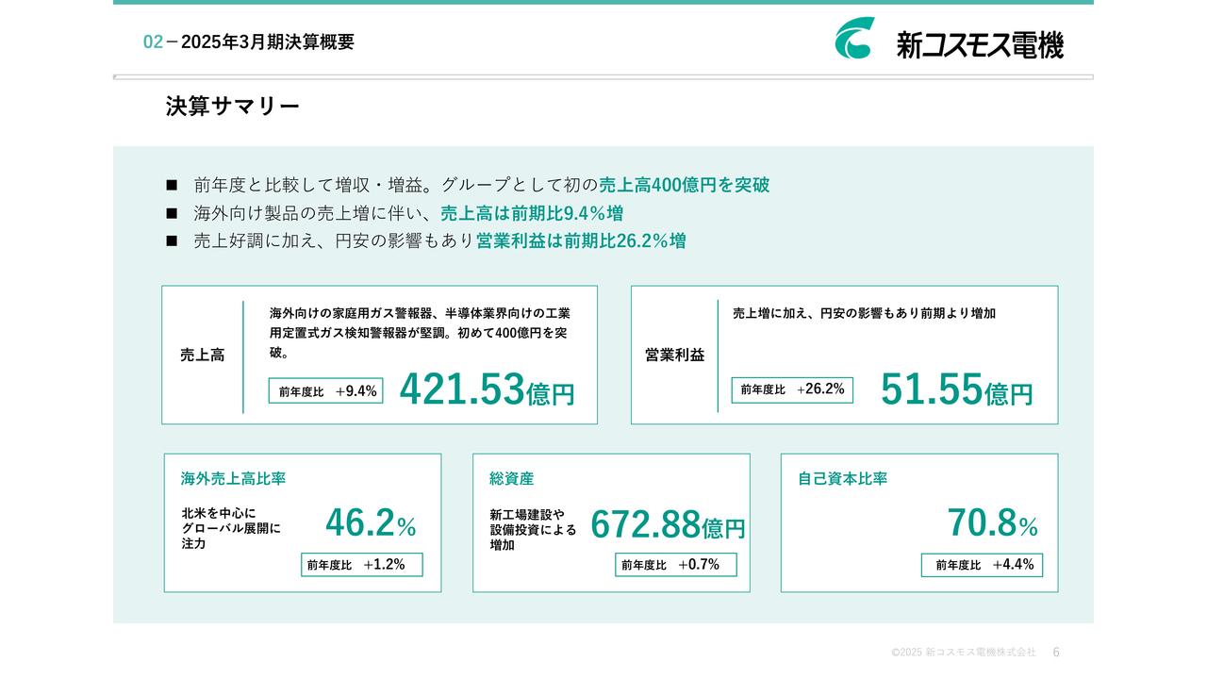Click the 新コスモス電機 company name text
The width and height of the screenshot is (1207, 679).
coord(980,44)
